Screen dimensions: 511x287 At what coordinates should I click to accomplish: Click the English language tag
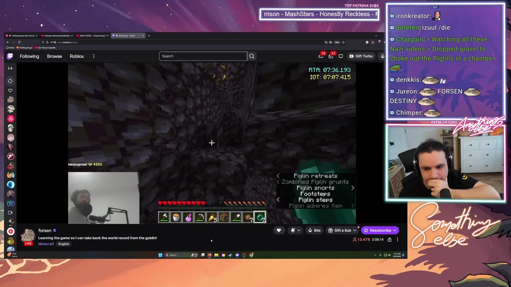point(63,244)
